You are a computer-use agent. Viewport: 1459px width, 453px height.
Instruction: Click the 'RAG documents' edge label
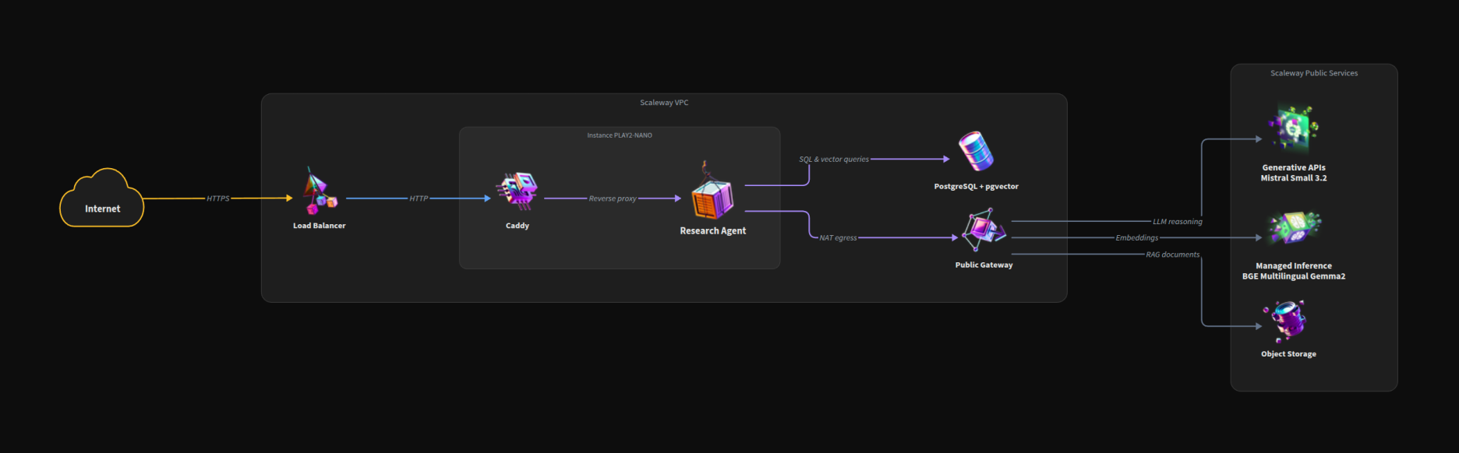(1172, 255)
